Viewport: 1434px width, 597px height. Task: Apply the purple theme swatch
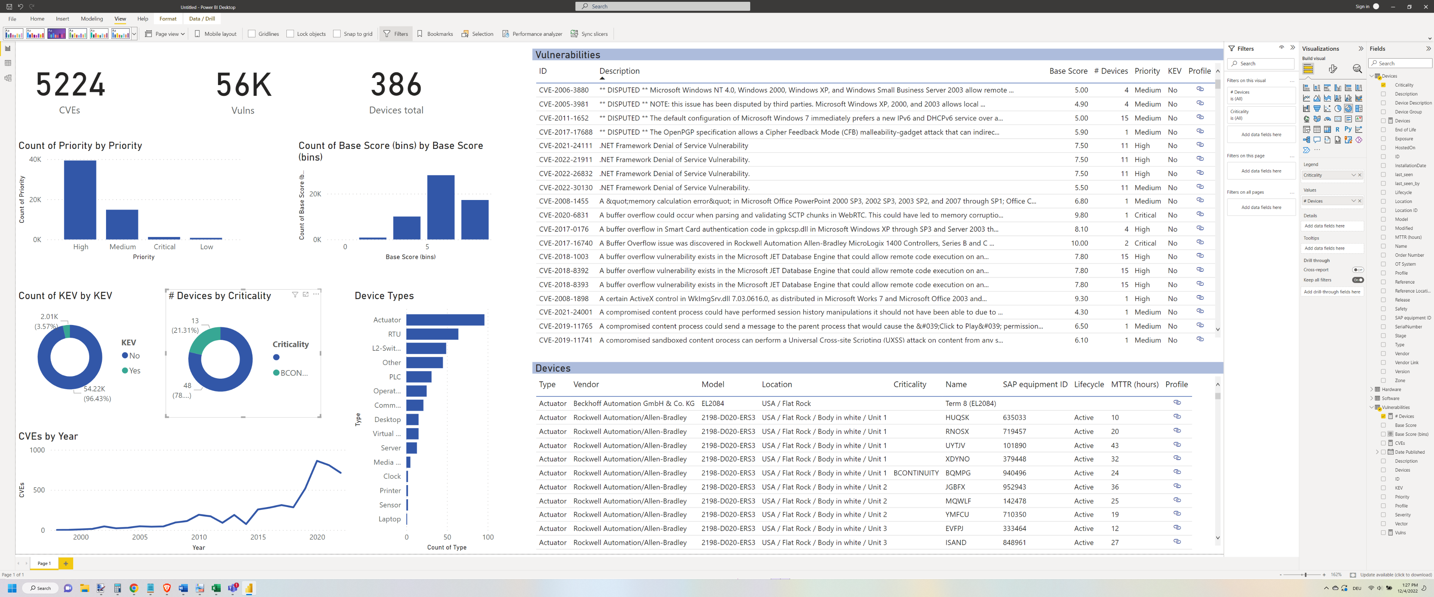[x=56, y=34]
